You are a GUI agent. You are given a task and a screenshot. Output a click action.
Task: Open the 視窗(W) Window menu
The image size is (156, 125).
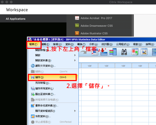pos(138,44)
